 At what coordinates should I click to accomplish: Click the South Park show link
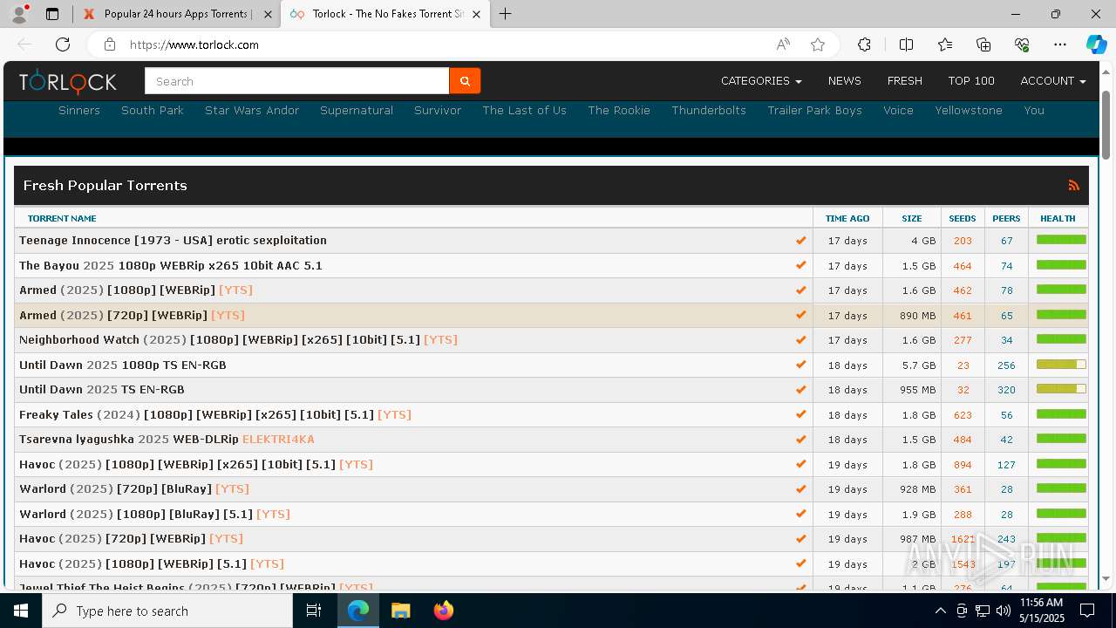coord(153,111)
